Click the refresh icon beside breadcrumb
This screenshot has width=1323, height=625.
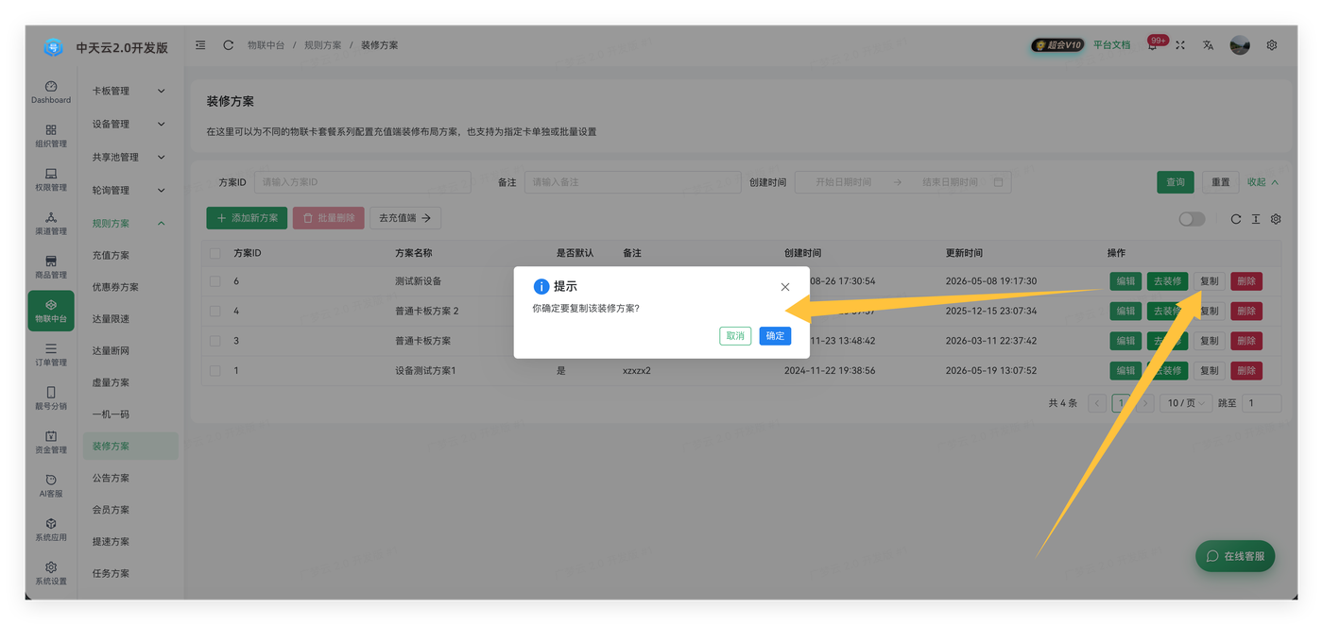pos(228,45)
